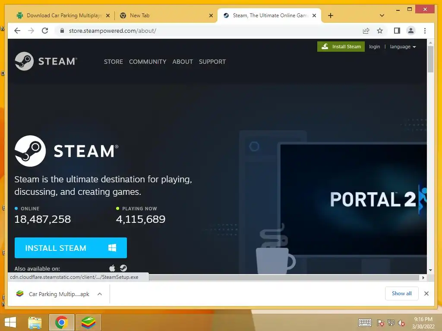Click the browser forward arrow
Viewport: 442px width, 331px height.
click(31, 31)
